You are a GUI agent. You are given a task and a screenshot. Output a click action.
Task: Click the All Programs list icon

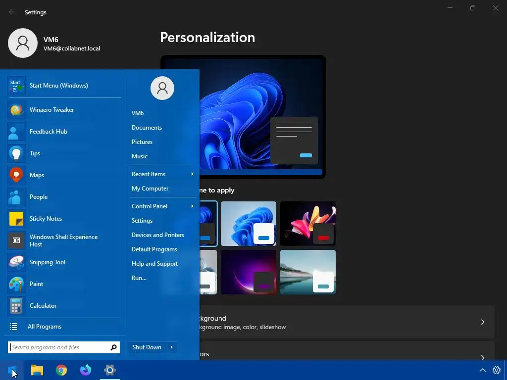13,327
